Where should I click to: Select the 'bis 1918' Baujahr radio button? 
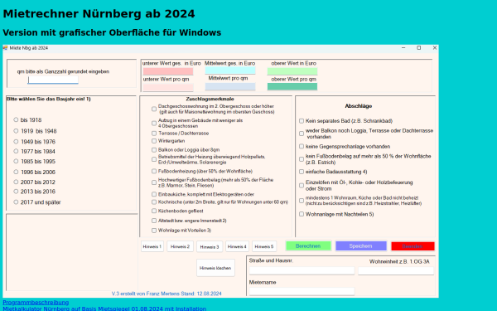tap(16, 119)
